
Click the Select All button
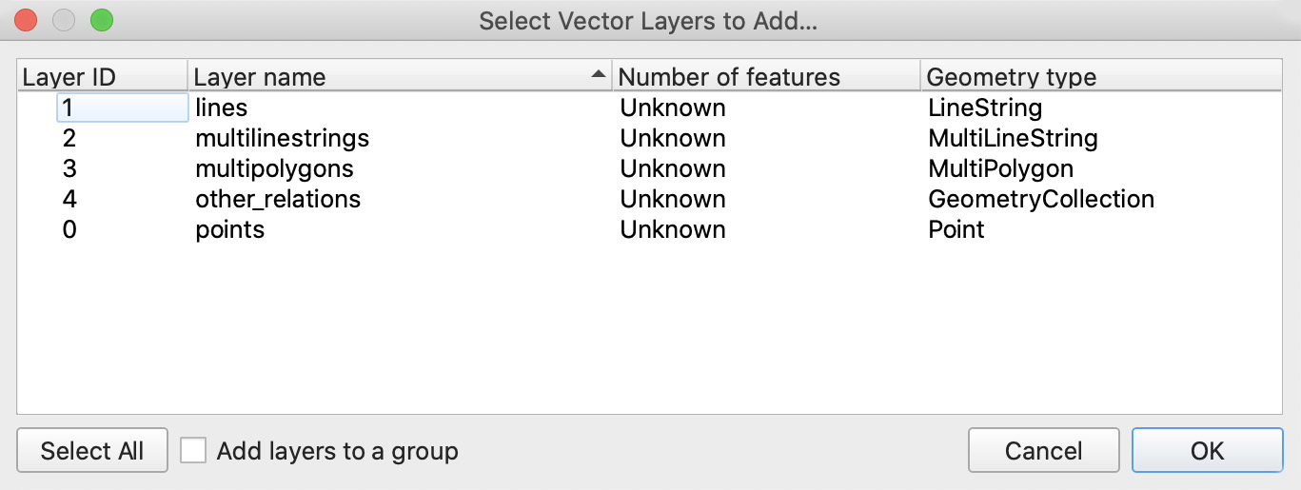pos(92,451)
